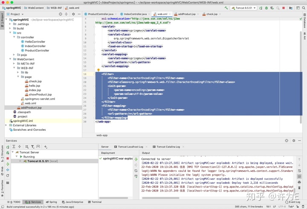Click the console output horizontal scrollbar
This screenshot has width=307, height=209.
161,198
